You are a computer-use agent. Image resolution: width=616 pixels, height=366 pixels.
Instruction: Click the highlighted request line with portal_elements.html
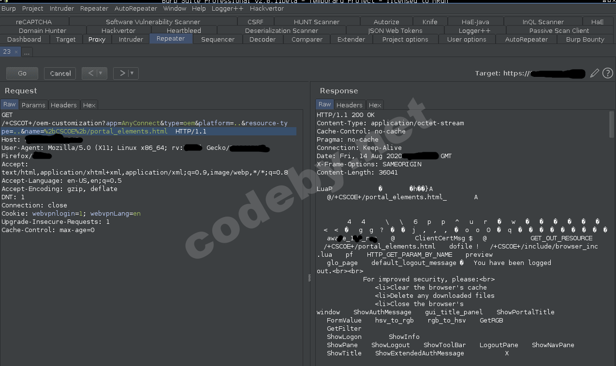pos(148,132)
